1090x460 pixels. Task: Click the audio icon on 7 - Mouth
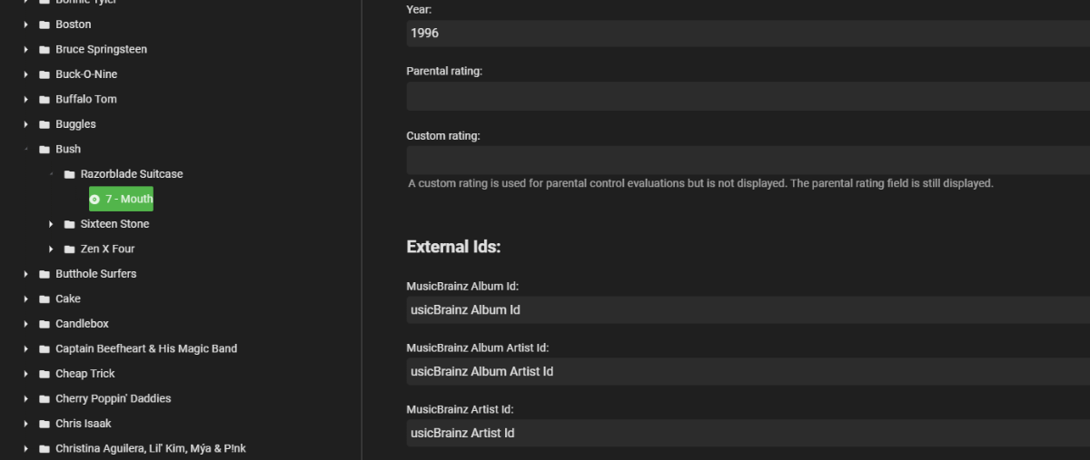(x=94, y=199)
